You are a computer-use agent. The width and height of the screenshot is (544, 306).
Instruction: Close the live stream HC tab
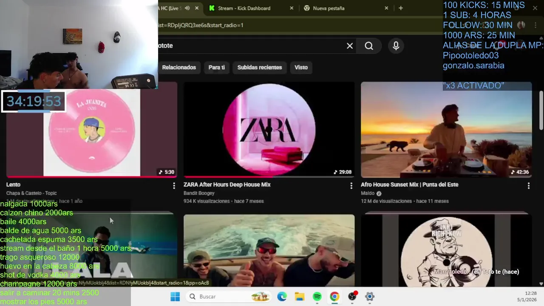[197, 8]
